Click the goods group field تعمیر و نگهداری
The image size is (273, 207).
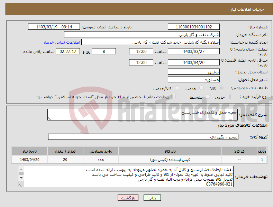tap(143, 137)
